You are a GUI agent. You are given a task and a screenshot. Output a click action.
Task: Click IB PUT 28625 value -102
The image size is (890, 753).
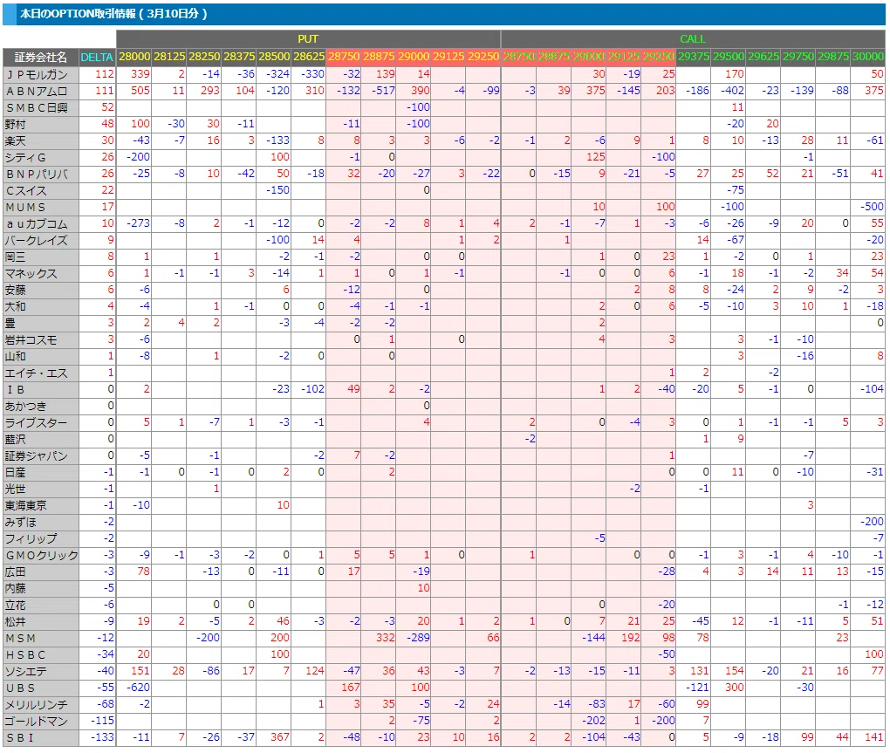tap(312, 388)
